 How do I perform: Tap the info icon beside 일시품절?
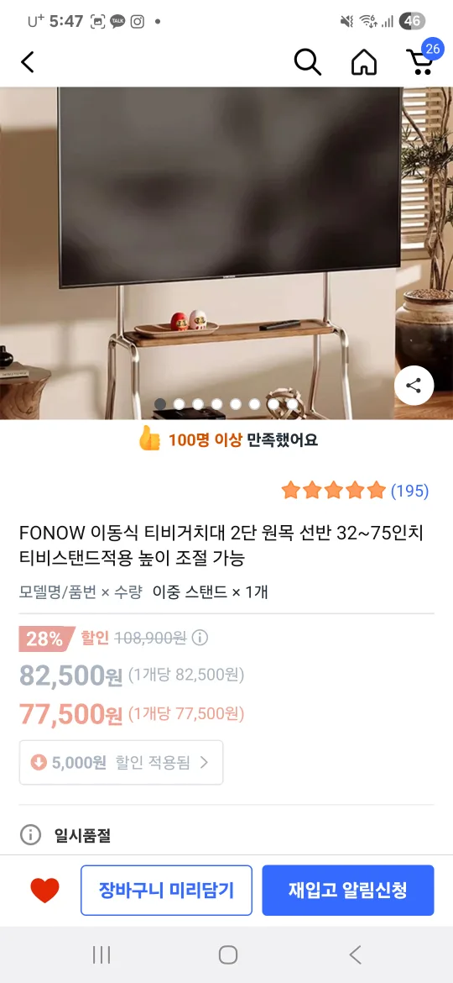pos(30,834)
